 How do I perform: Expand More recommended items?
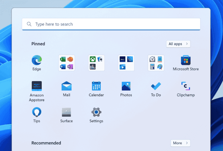click(x=180, y=143)
